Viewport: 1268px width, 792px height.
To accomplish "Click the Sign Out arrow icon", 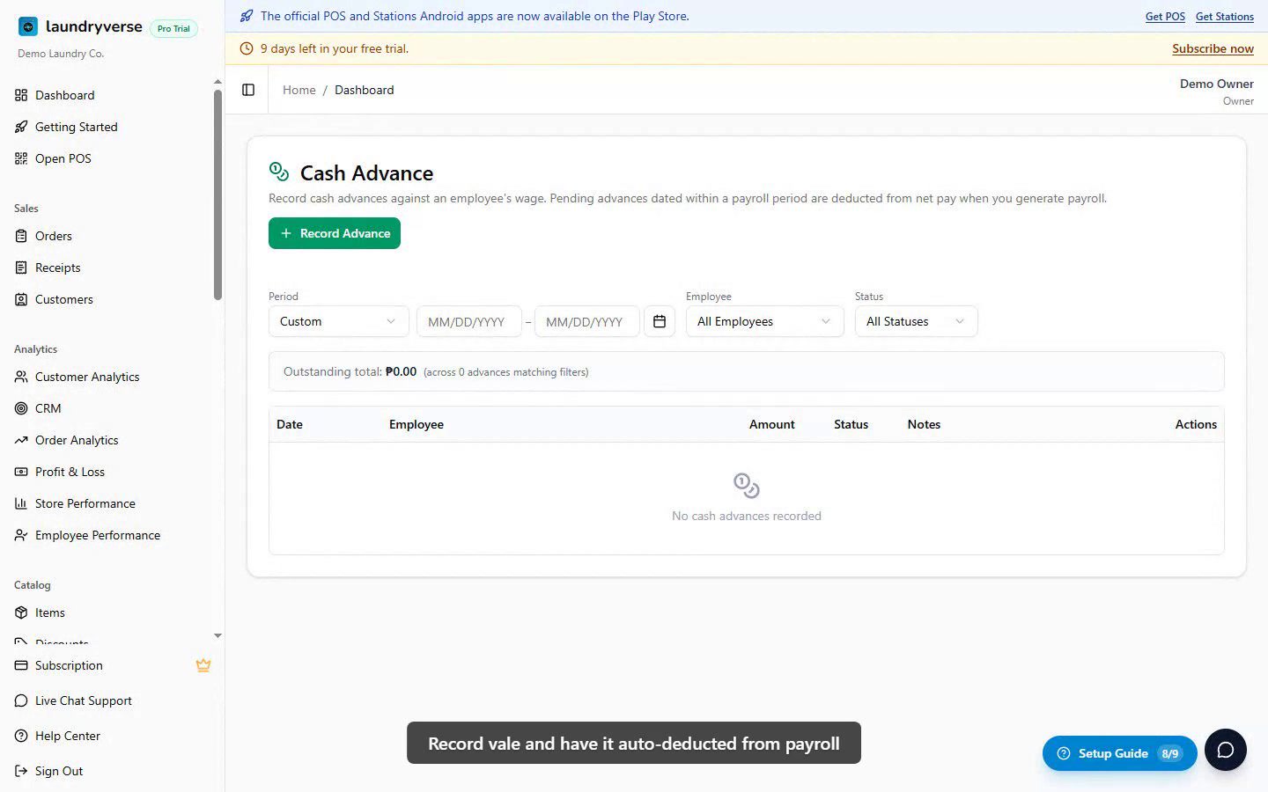I will point(21,771).
